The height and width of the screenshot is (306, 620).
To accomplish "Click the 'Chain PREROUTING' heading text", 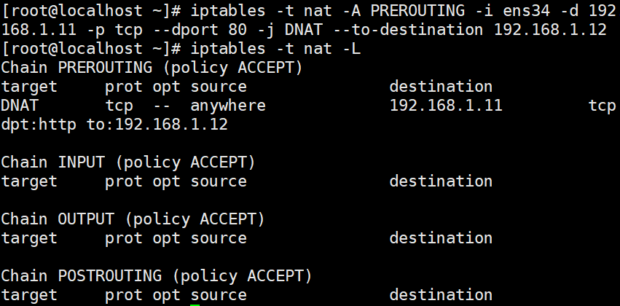I will tap(76, 68).
